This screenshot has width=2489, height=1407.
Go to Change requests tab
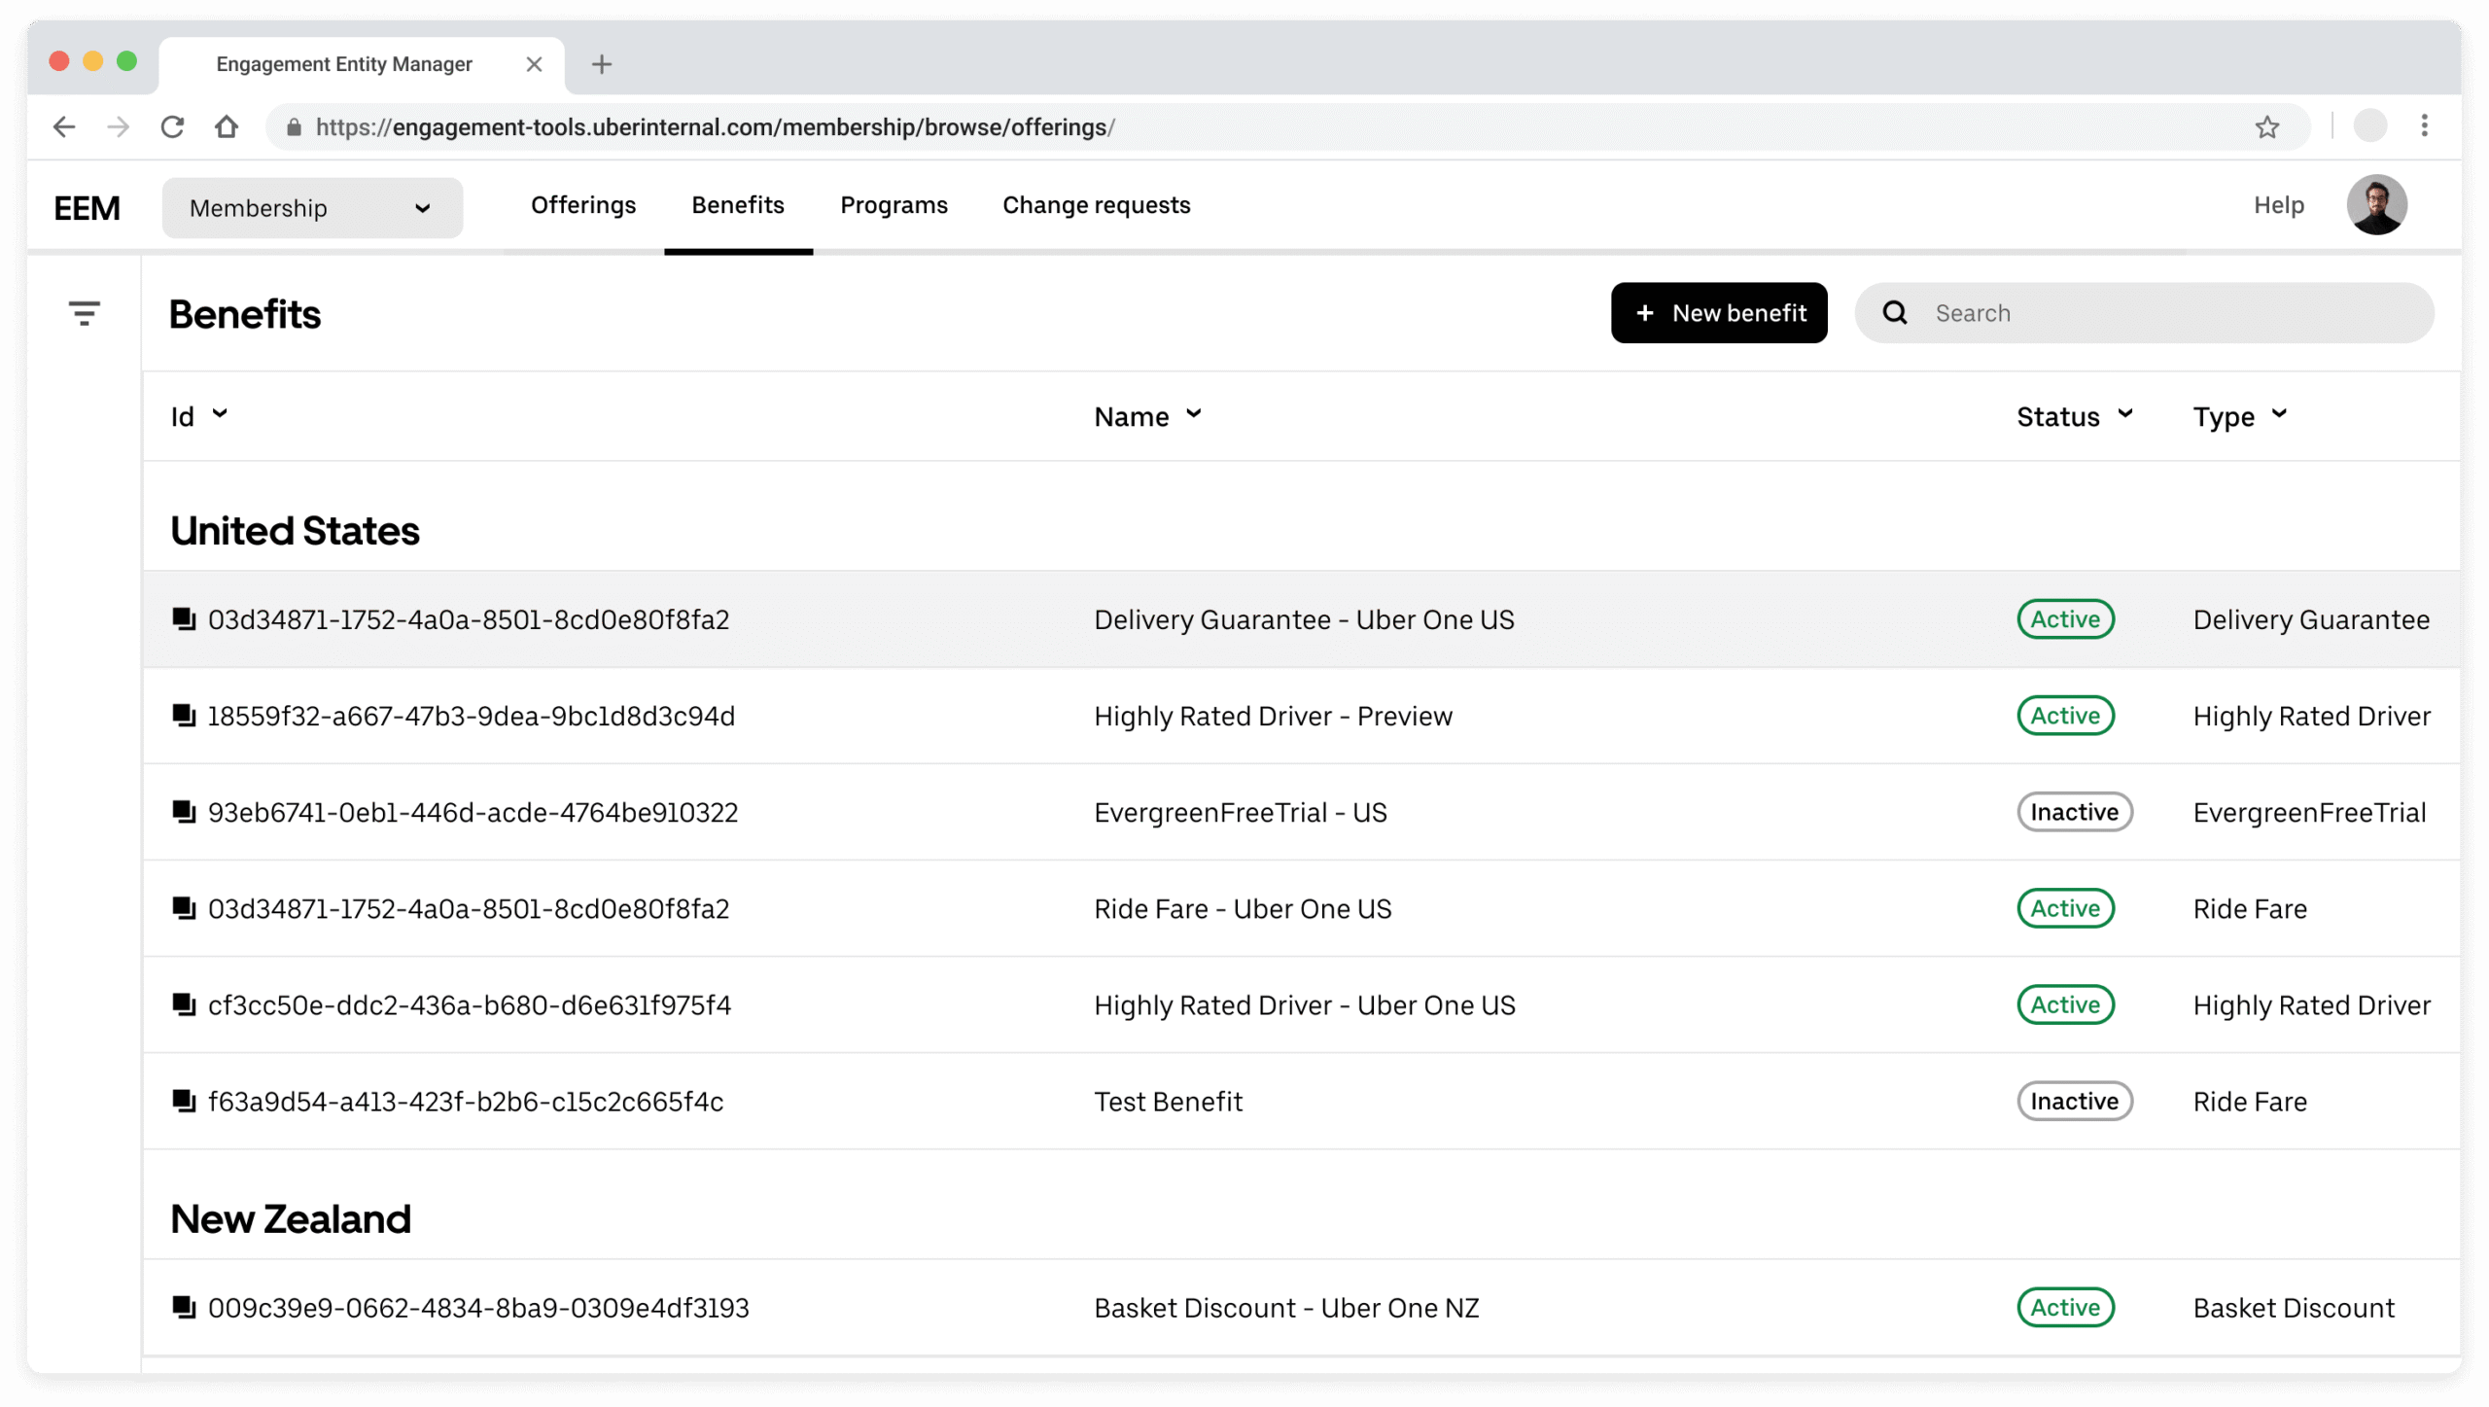click(1096, 205)
